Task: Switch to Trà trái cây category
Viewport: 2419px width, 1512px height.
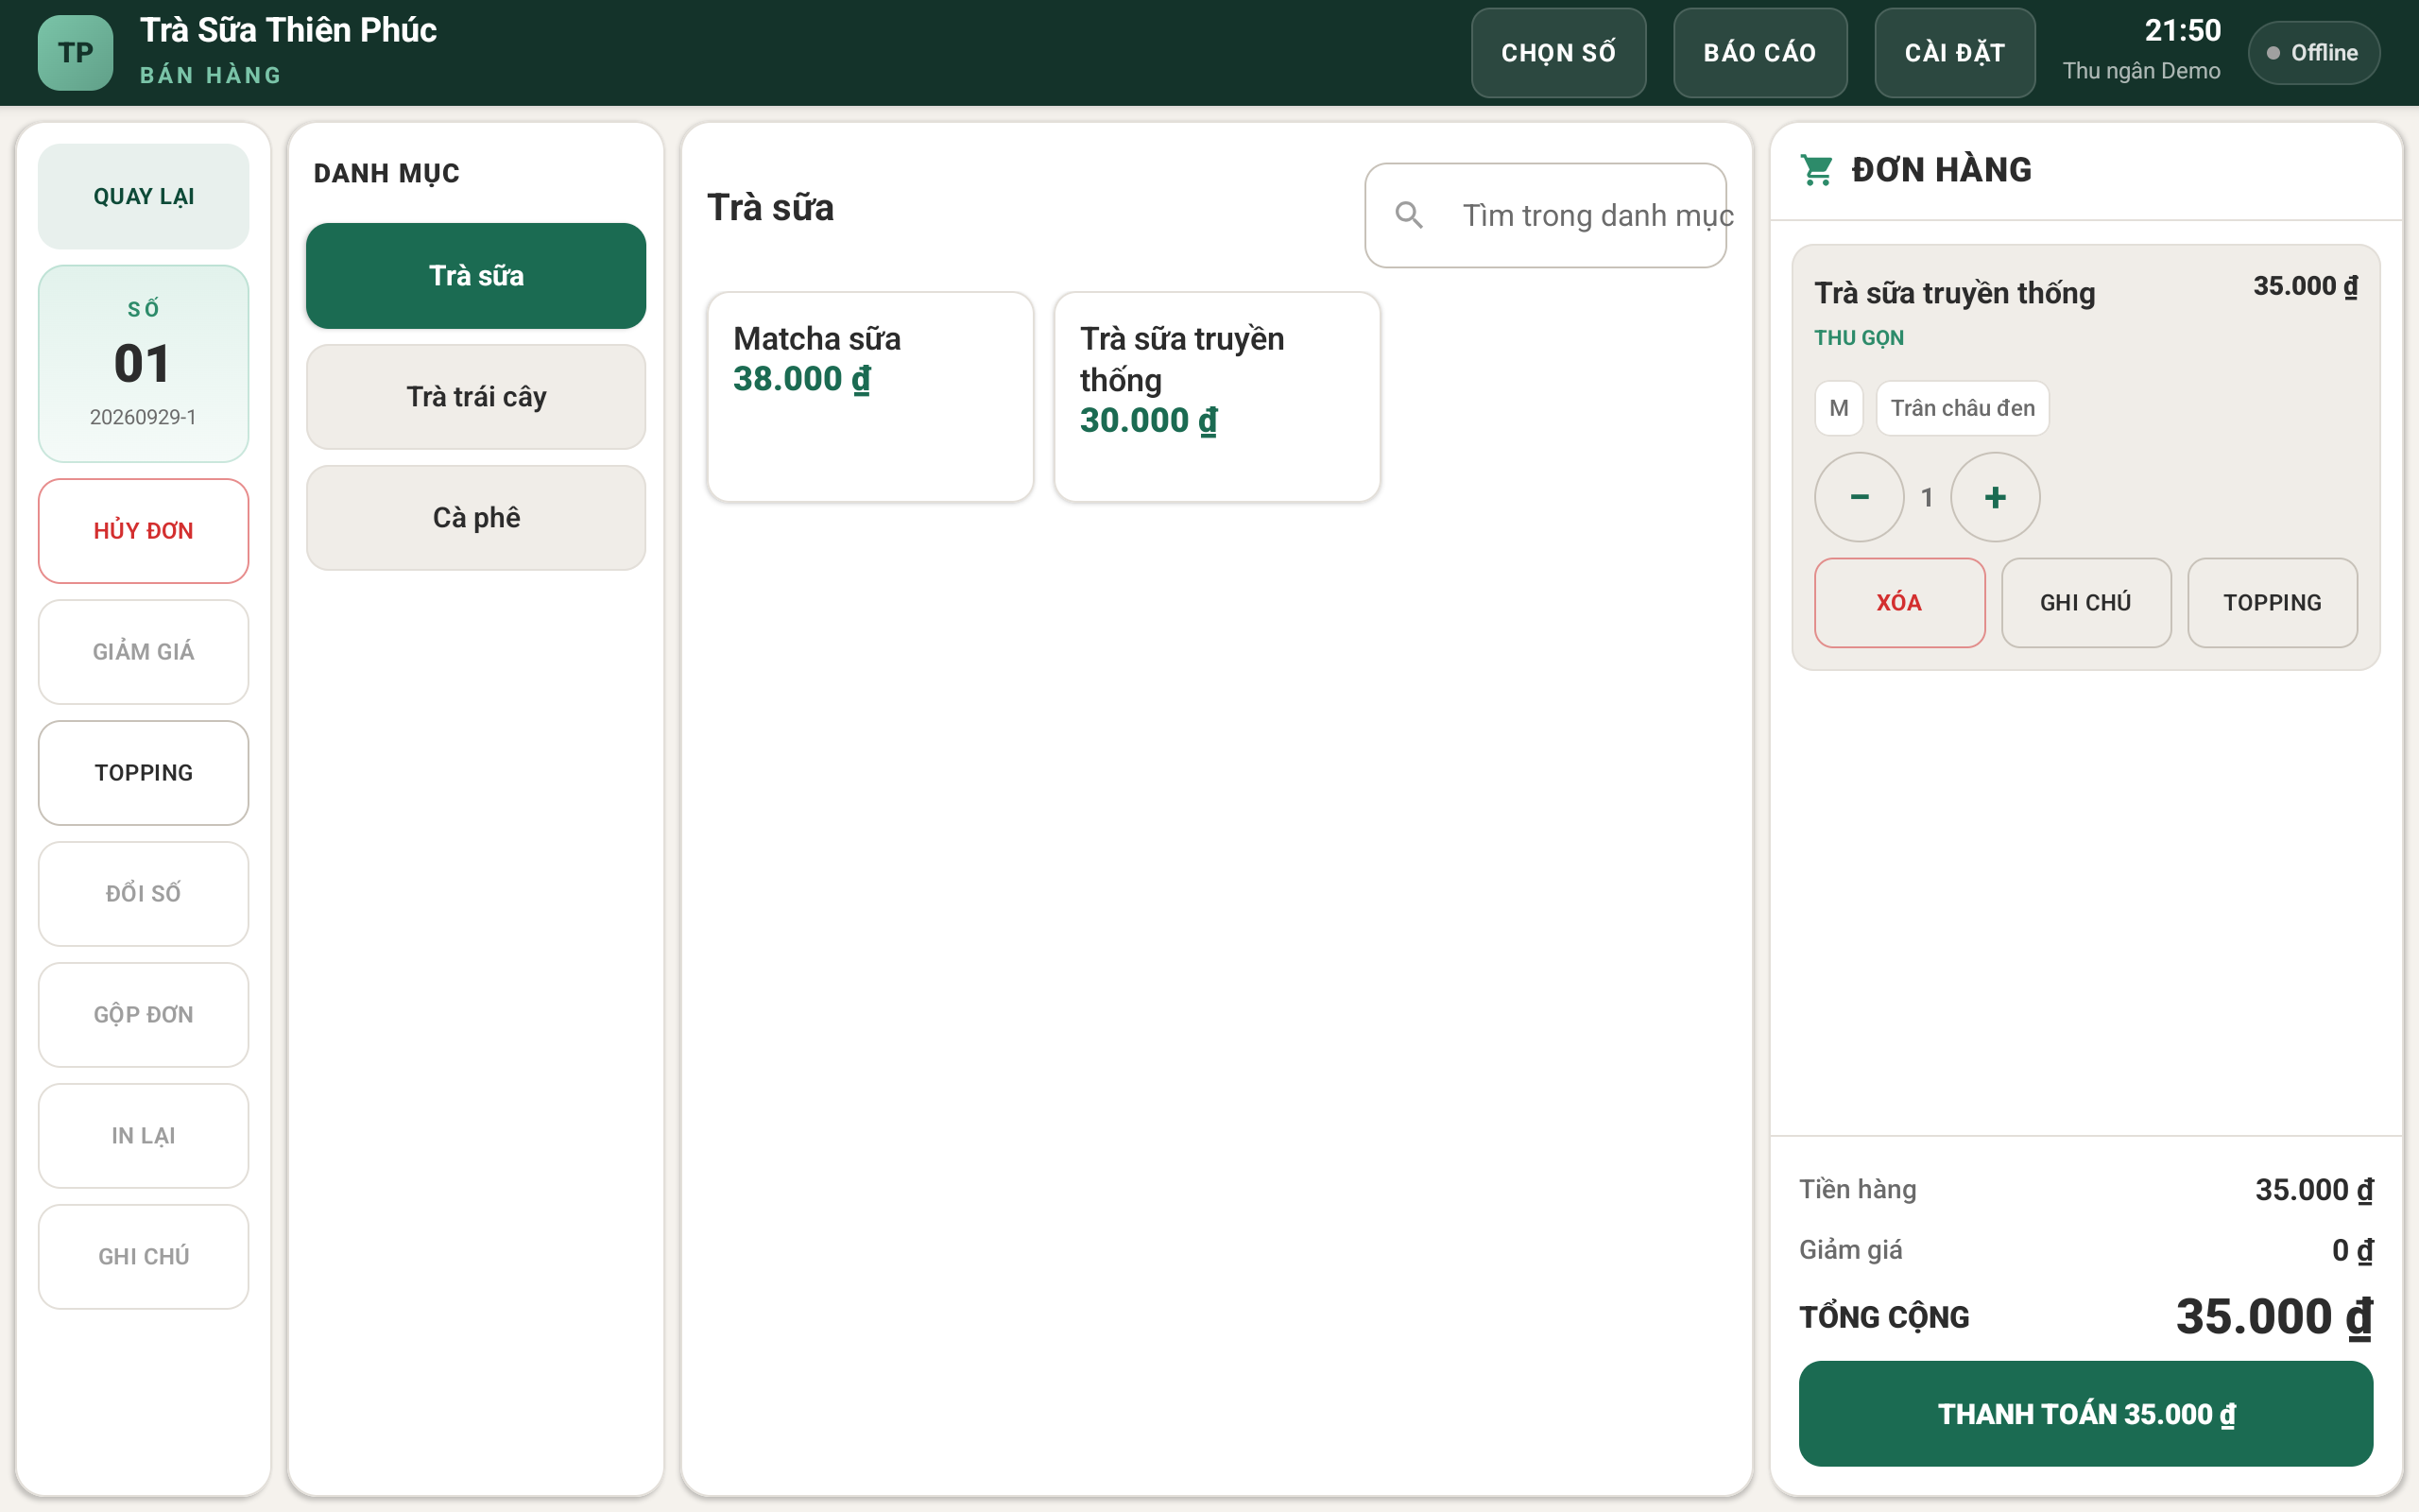Action: [476, 397]
